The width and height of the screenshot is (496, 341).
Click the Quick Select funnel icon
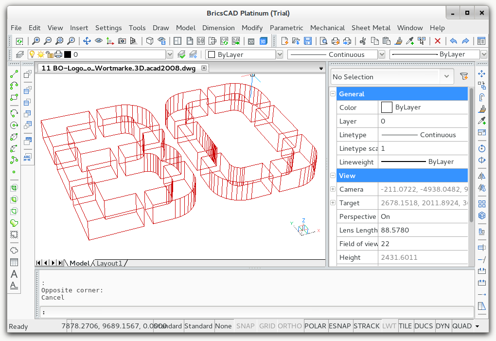(x=464, y=76)
